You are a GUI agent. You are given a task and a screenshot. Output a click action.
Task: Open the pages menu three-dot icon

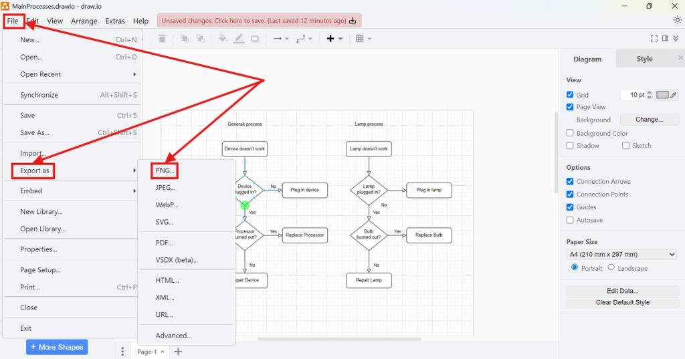pos(122,352)
